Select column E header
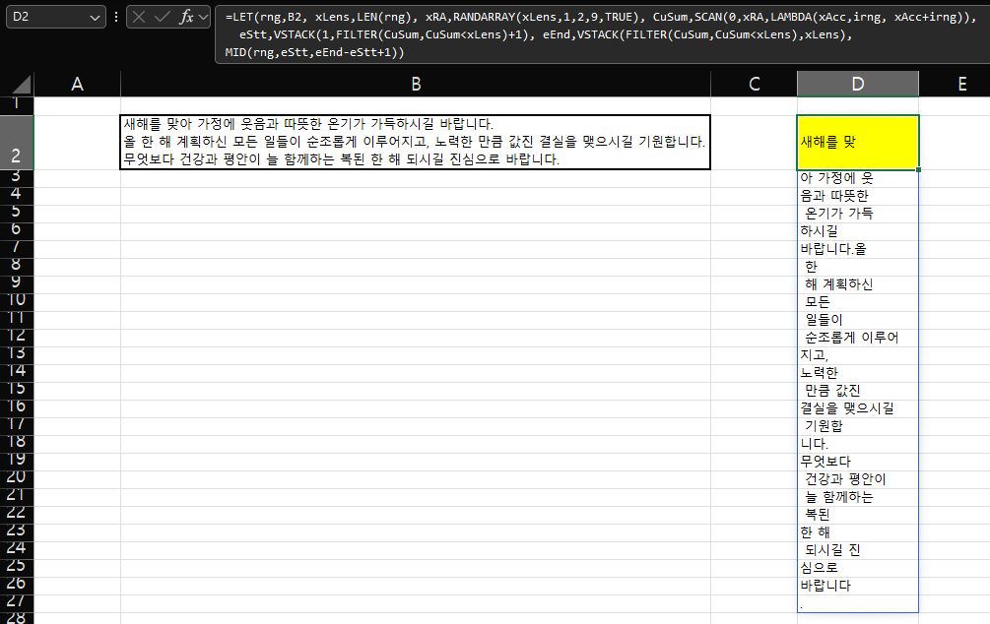 961,85
